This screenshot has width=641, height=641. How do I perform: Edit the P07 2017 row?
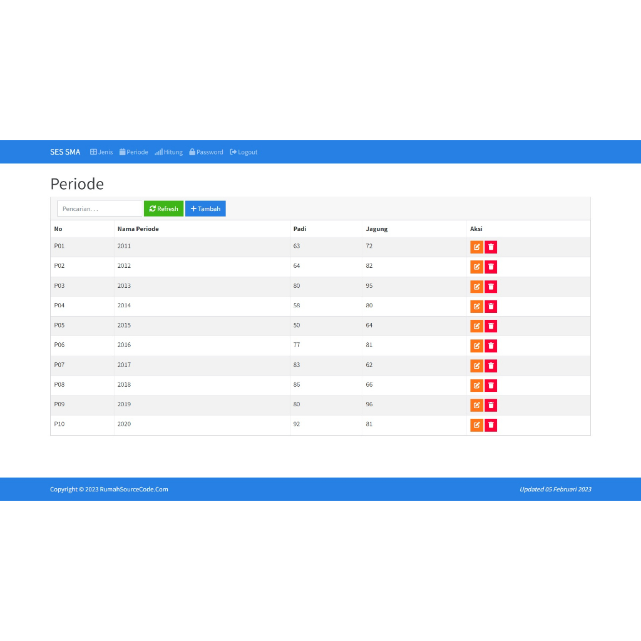[x=476, y=366]
